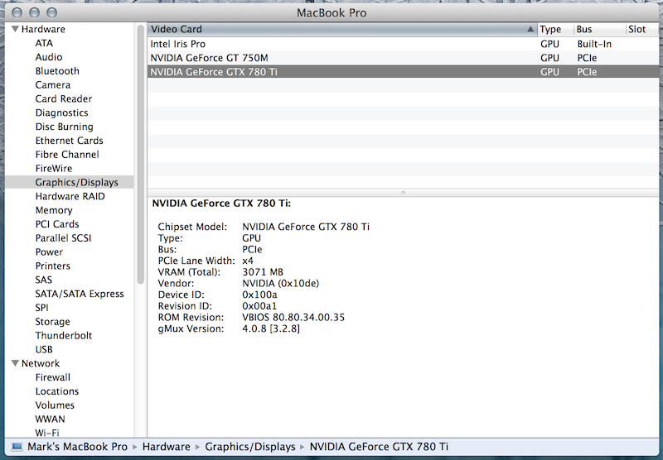Open Storage information
Screen dimensions: 663x460
click(52, 322)
